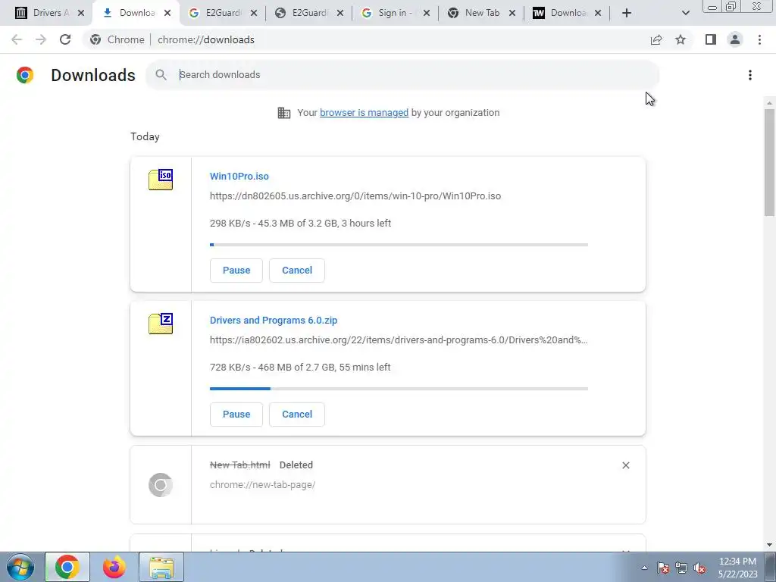Click the muted volume tray icon
Image resolution: width=776 pixels, height=582 pixels.
click(699, 568)
